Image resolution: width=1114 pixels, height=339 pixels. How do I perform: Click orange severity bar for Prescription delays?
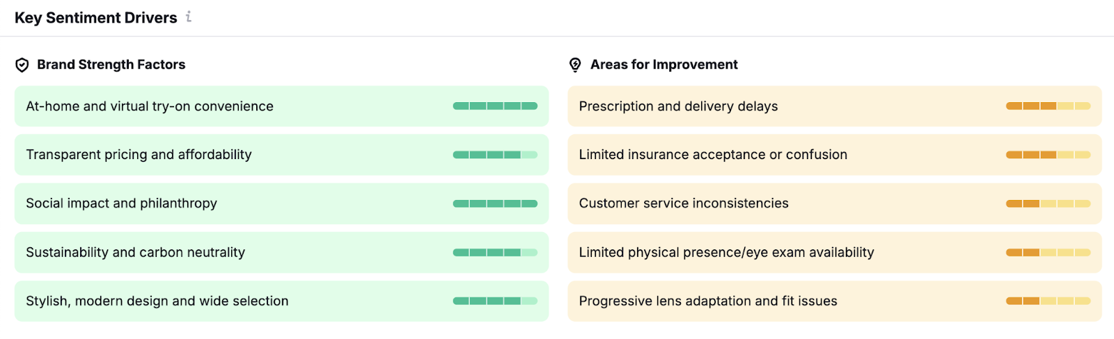point(1048,106)
